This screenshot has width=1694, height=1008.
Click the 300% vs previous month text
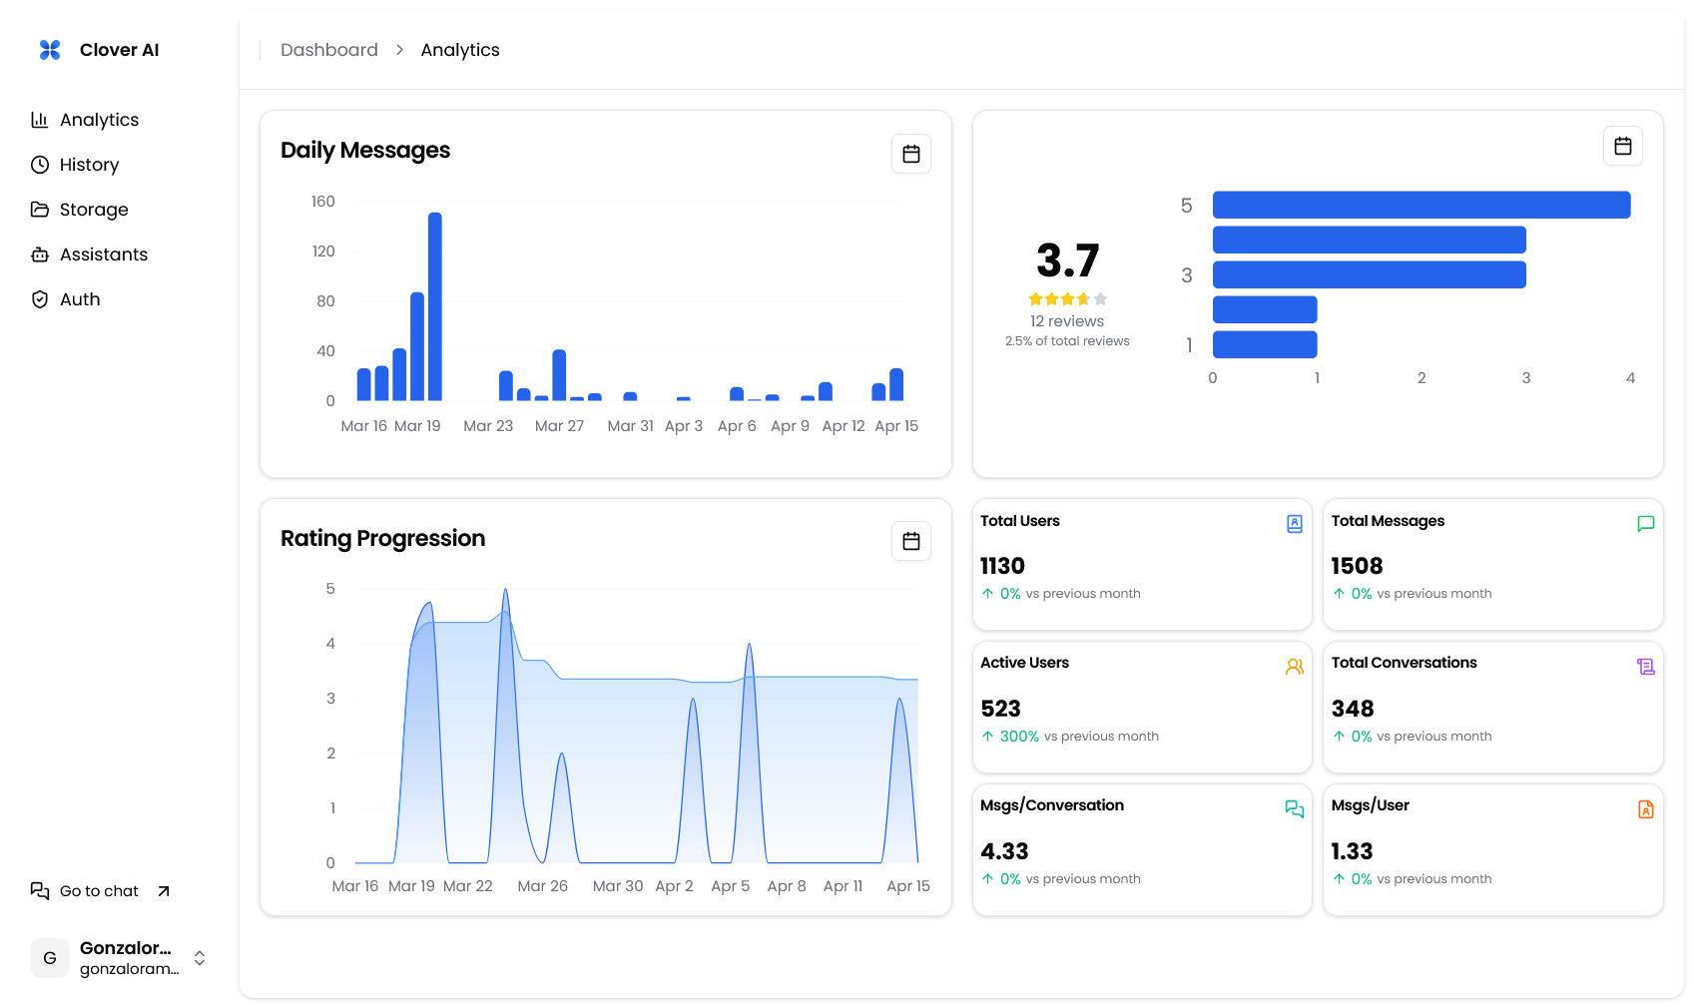coord(1079,737)
